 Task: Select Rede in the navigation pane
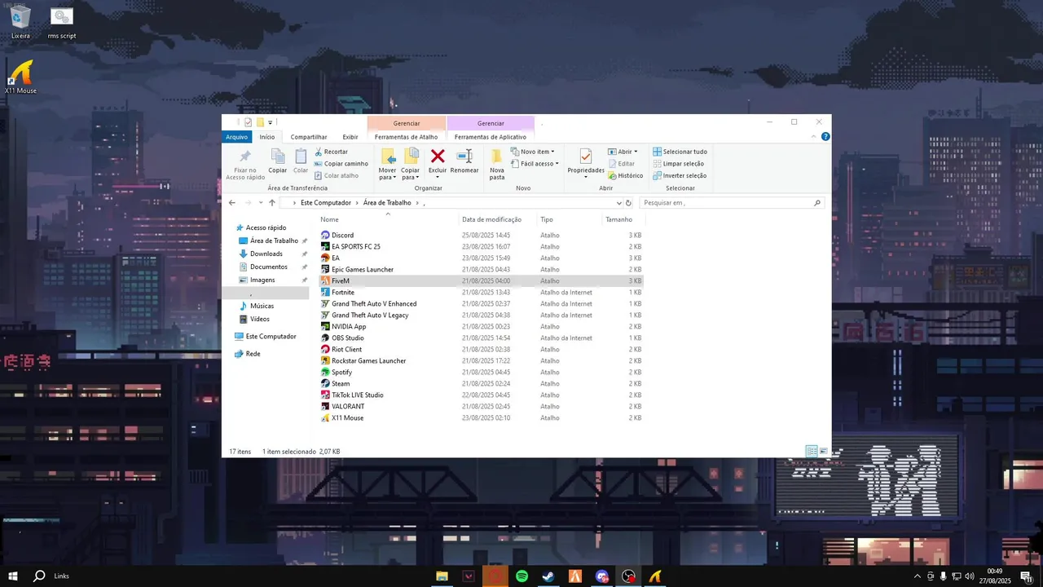(253, 354)
